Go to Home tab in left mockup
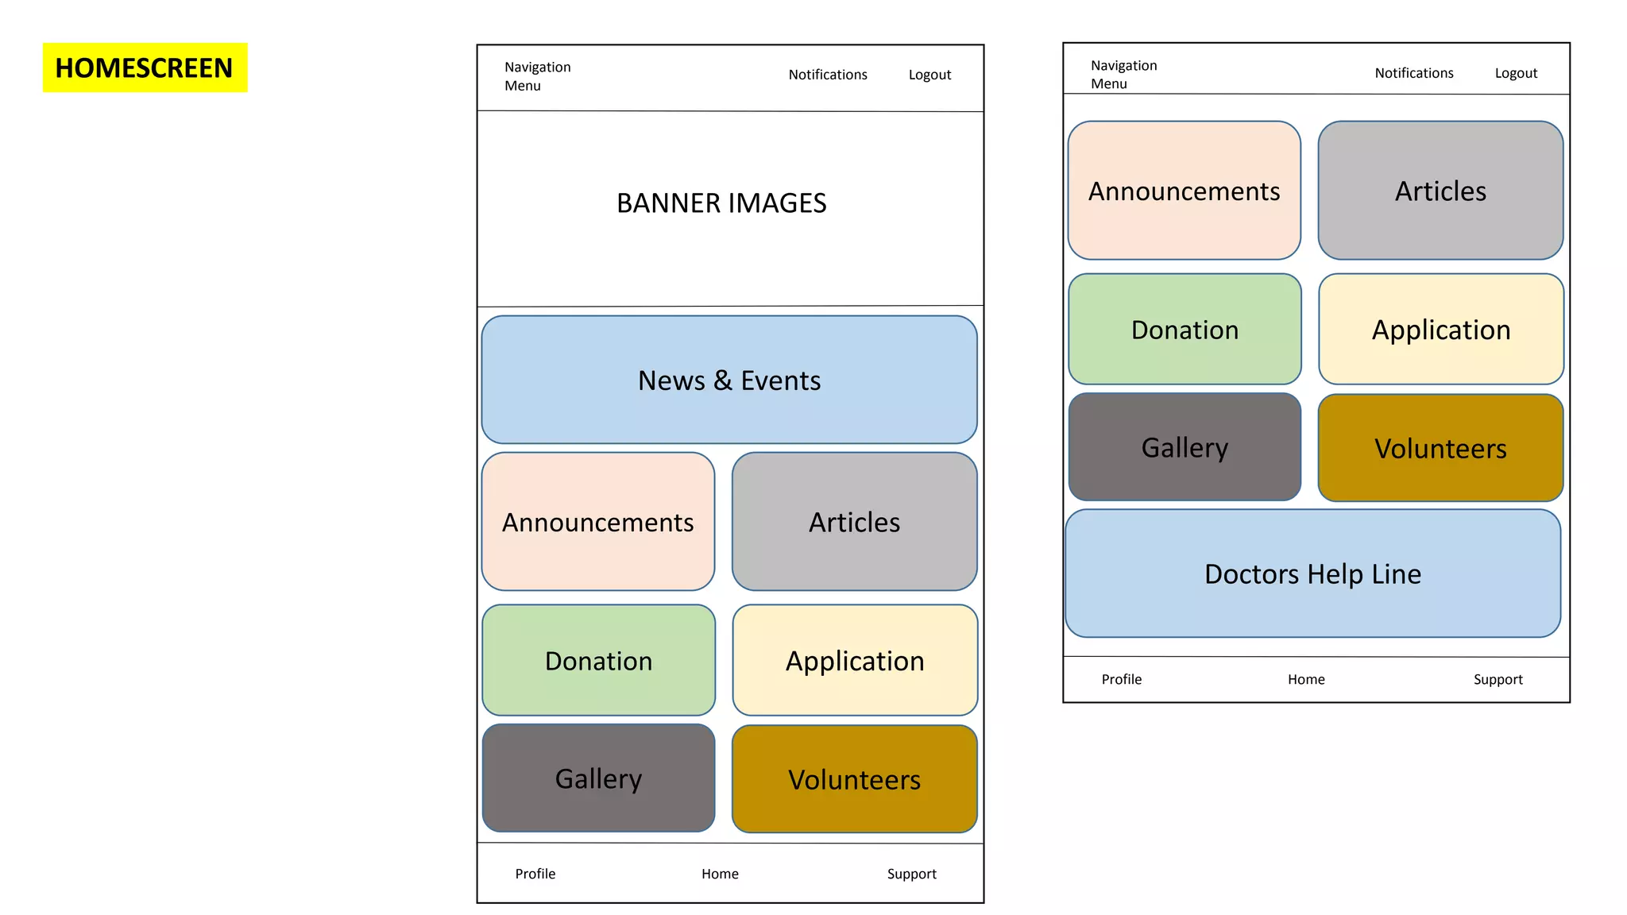The height and width of the screenshot is (915, 1627). (x=720, y=874)
